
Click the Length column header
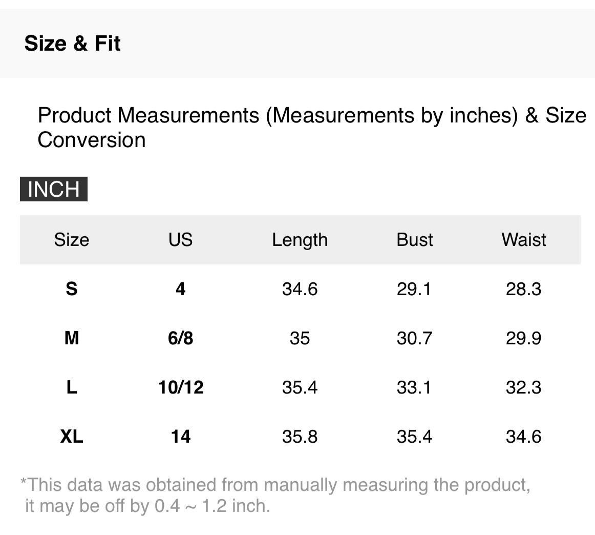300,240
